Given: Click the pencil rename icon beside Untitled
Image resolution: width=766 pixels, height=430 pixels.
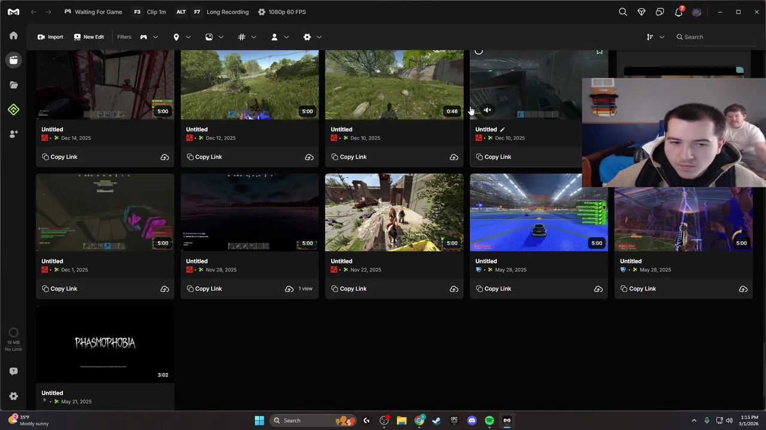Looking at the screenshot, I should click(x=503, y=130).
